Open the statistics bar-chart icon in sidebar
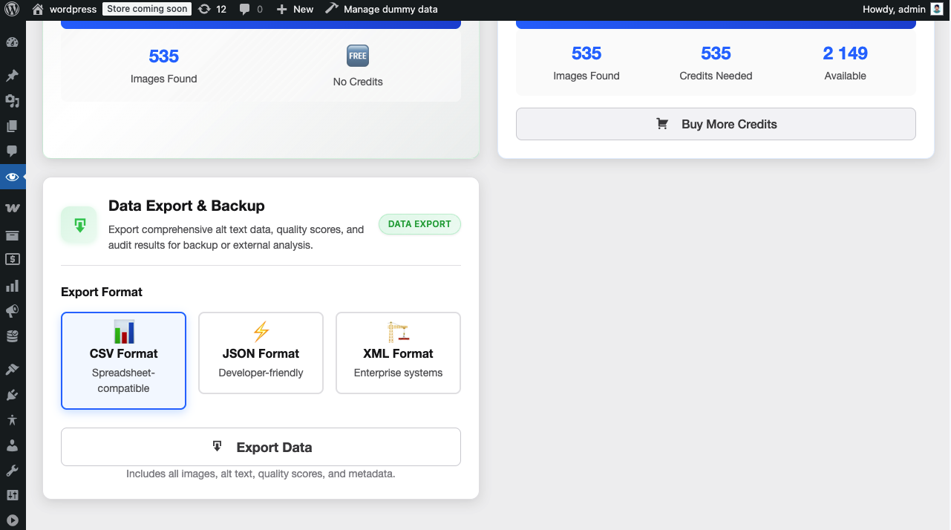Image resolution: width=951 pixels, height=530 pixels. point(12,285)
